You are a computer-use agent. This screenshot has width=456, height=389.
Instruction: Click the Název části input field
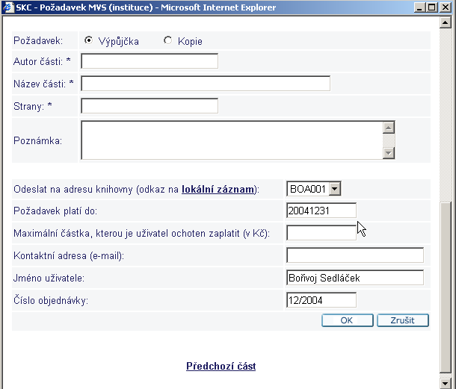click(206, 84)
